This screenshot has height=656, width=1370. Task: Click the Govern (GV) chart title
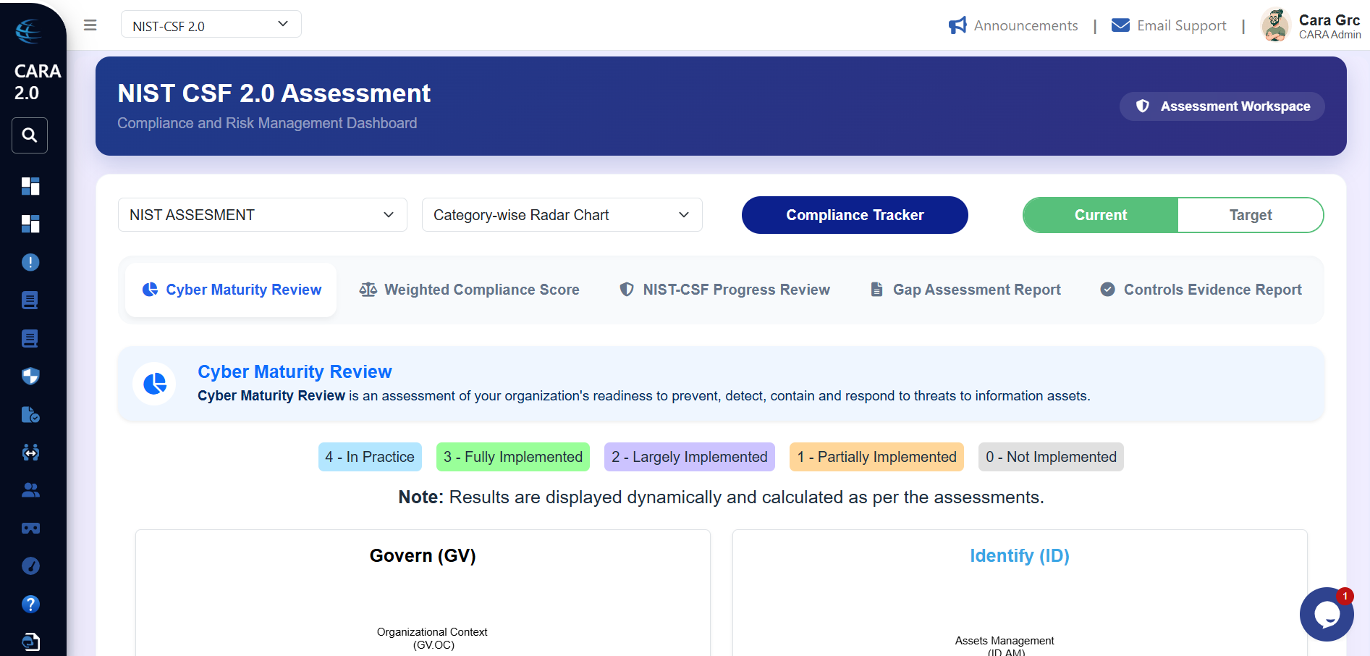click(x=423, y=555)
